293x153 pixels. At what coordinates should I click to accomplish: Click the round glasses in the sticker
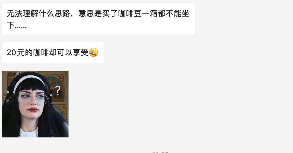point(33,99)
